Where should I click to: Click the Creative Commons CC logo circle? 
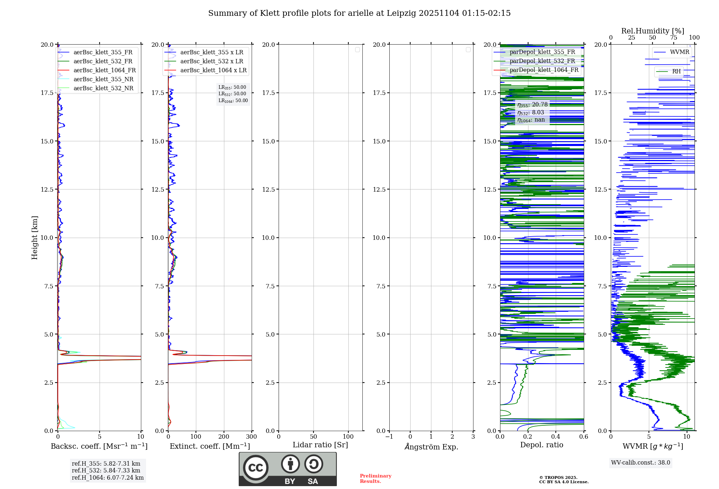[x=256, y=468]
